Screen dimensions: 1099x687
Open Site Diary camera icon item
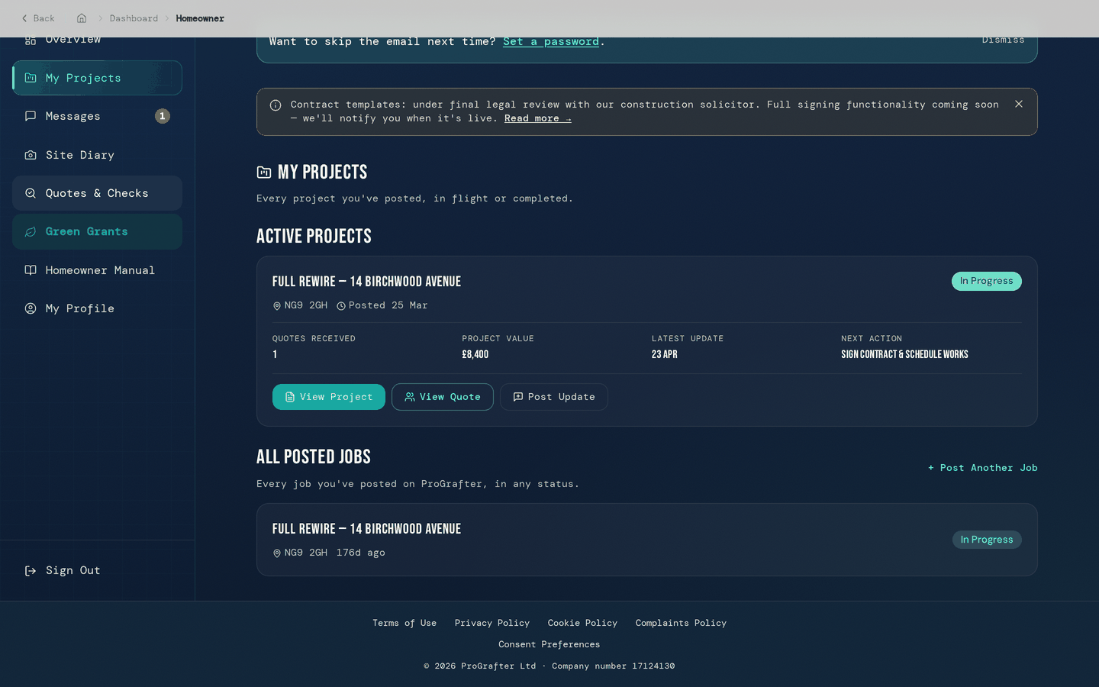pos(31,155)
